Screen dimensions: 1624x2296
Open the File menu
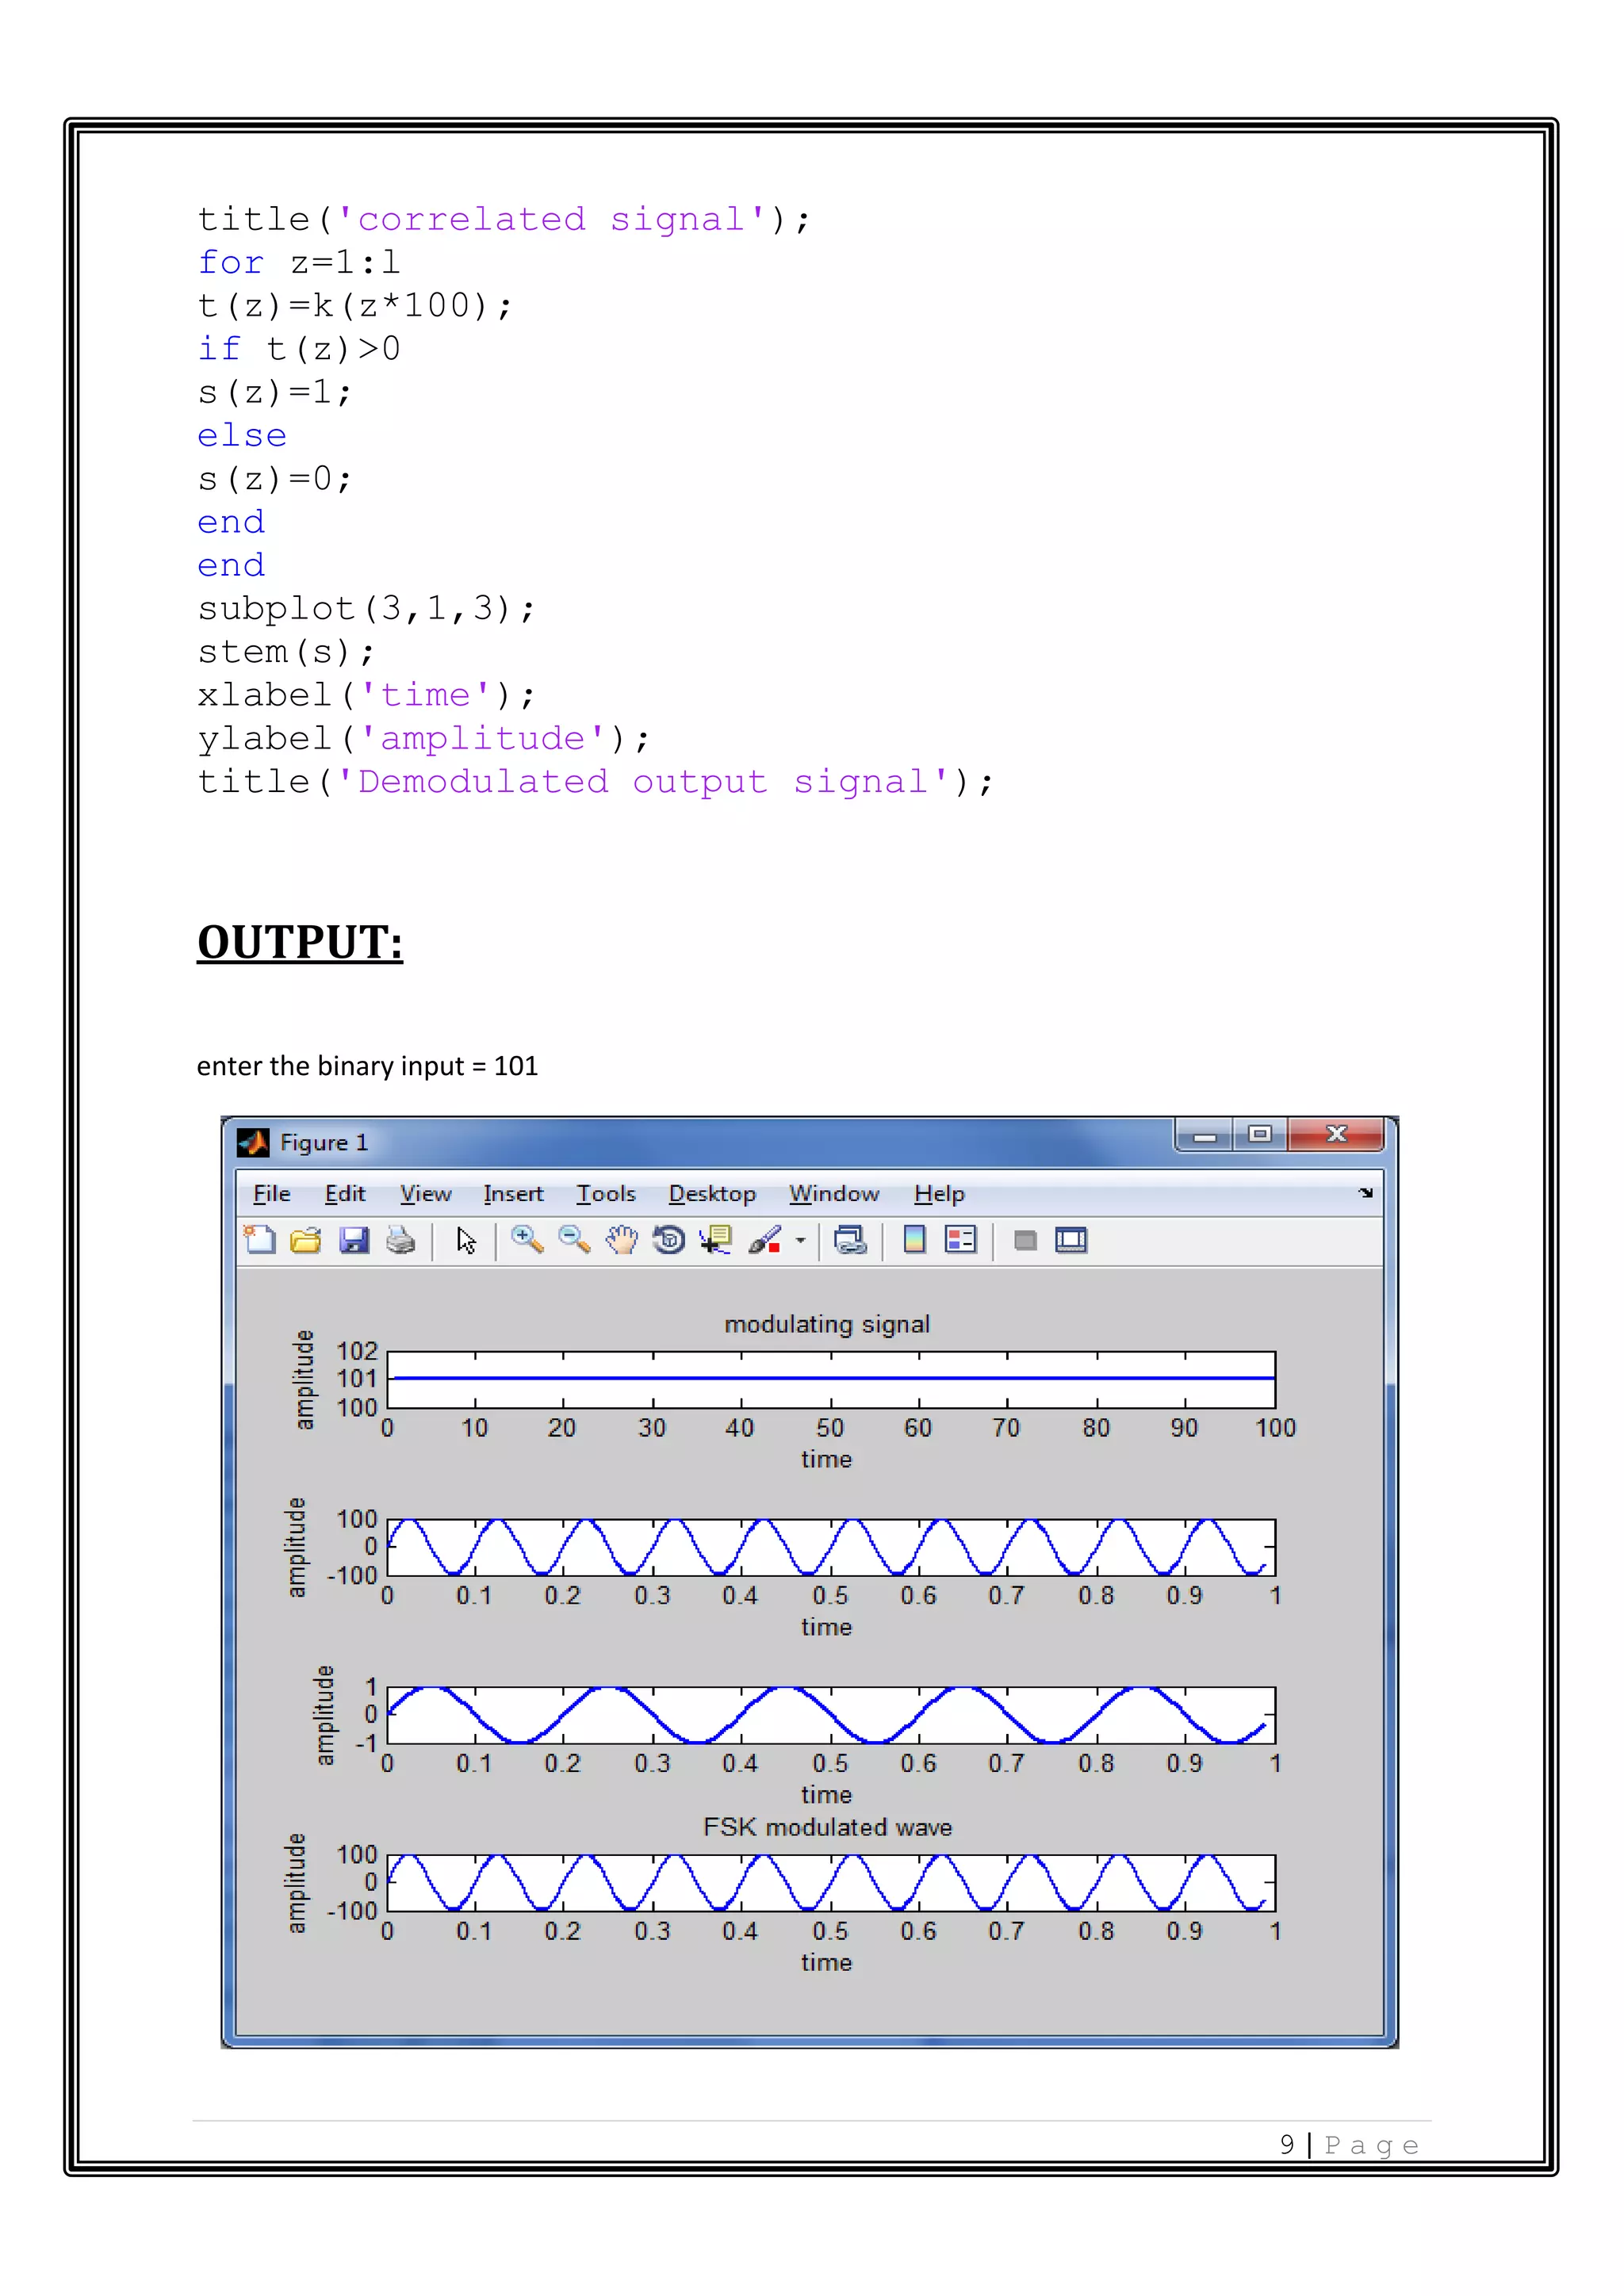[x=272, y=1194]
